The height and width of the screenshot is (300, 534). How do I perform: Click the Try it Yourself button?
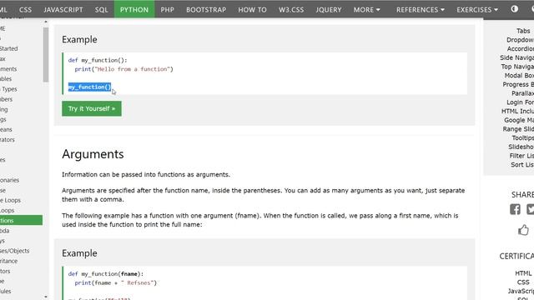pos(92,108)
